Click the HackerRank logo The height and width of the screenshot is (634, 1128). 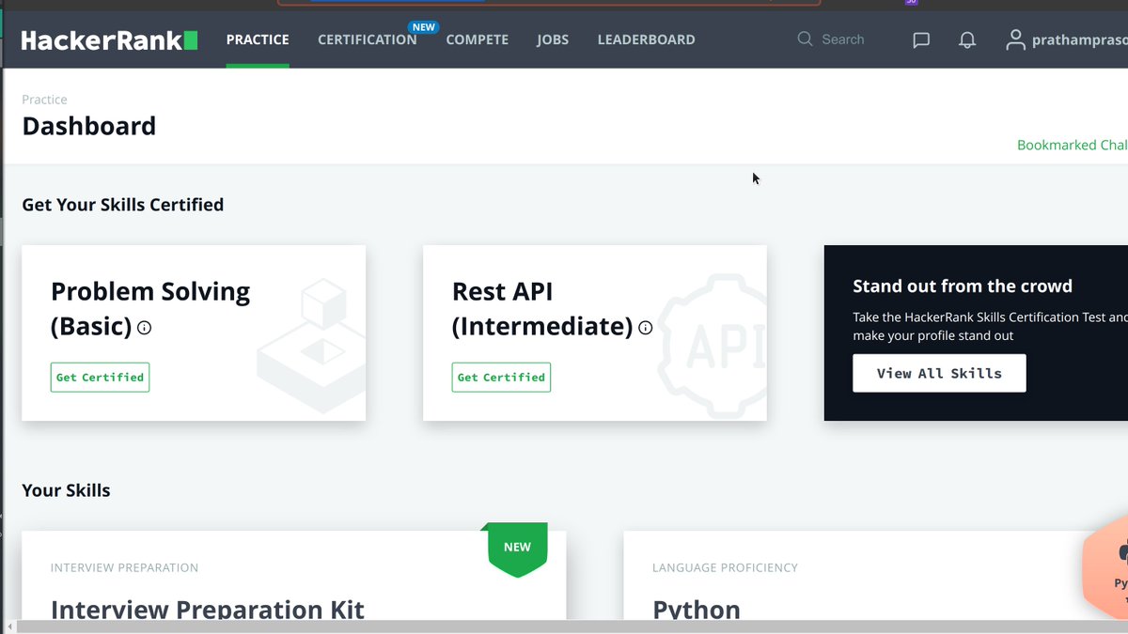(x=109, y=39)
